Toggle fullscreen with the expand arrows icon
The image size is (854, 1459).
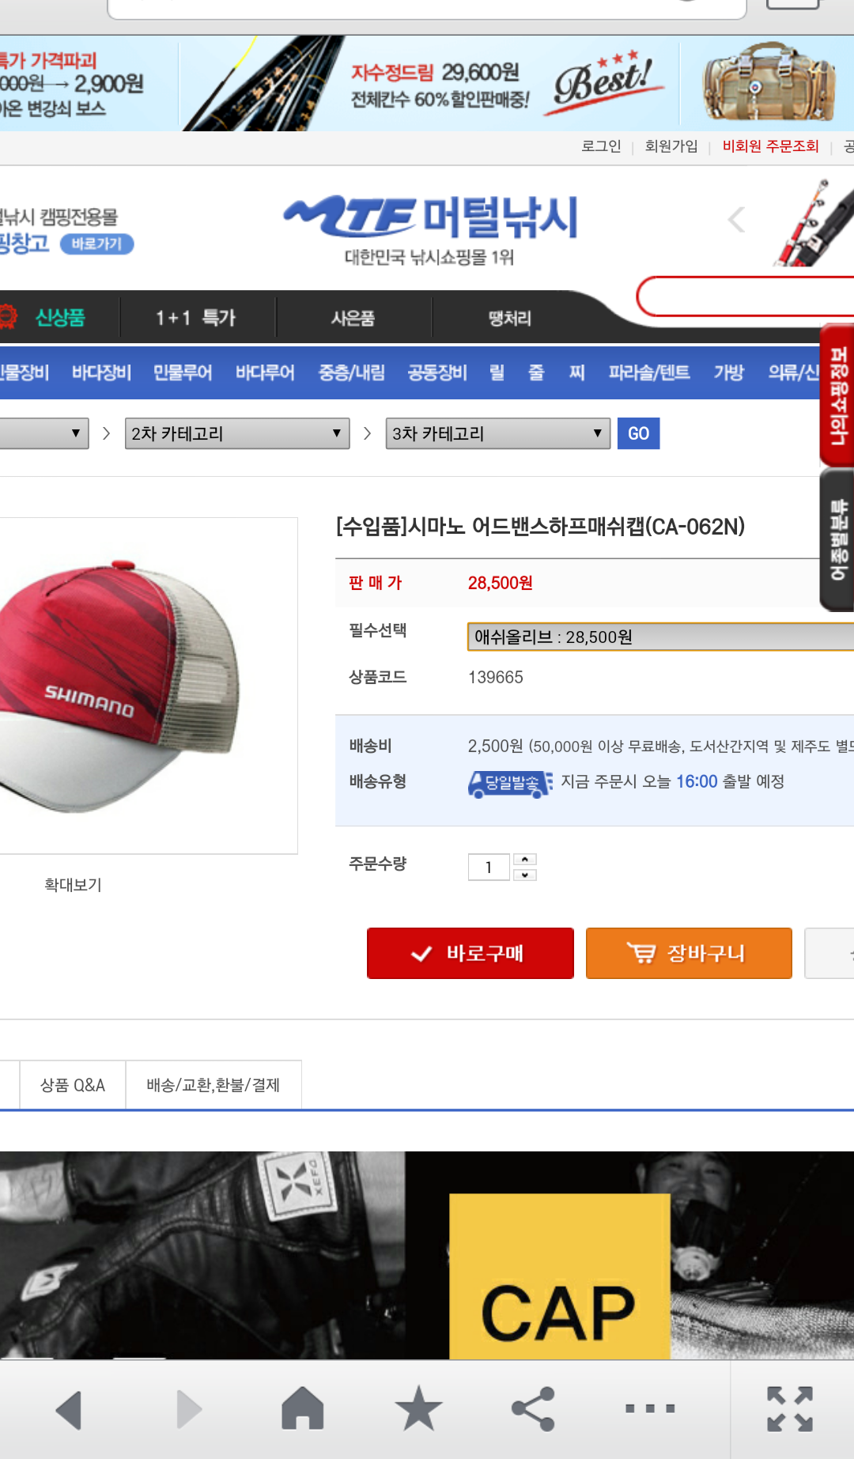(790, 1408)
